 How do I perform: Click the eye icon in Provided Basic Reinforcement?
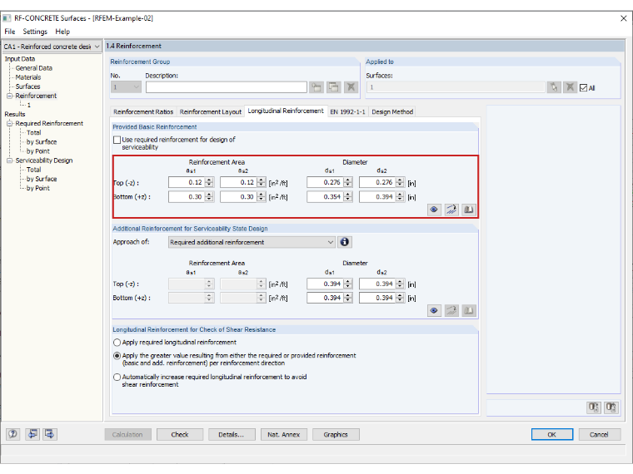[434, 210]
